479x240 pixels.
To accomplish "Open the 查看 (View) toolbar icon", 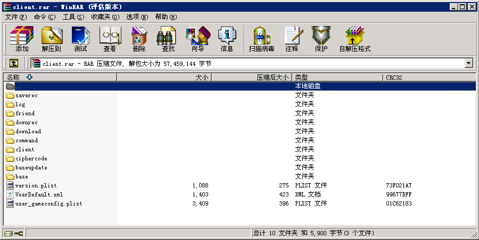I will tap(110, 39).
